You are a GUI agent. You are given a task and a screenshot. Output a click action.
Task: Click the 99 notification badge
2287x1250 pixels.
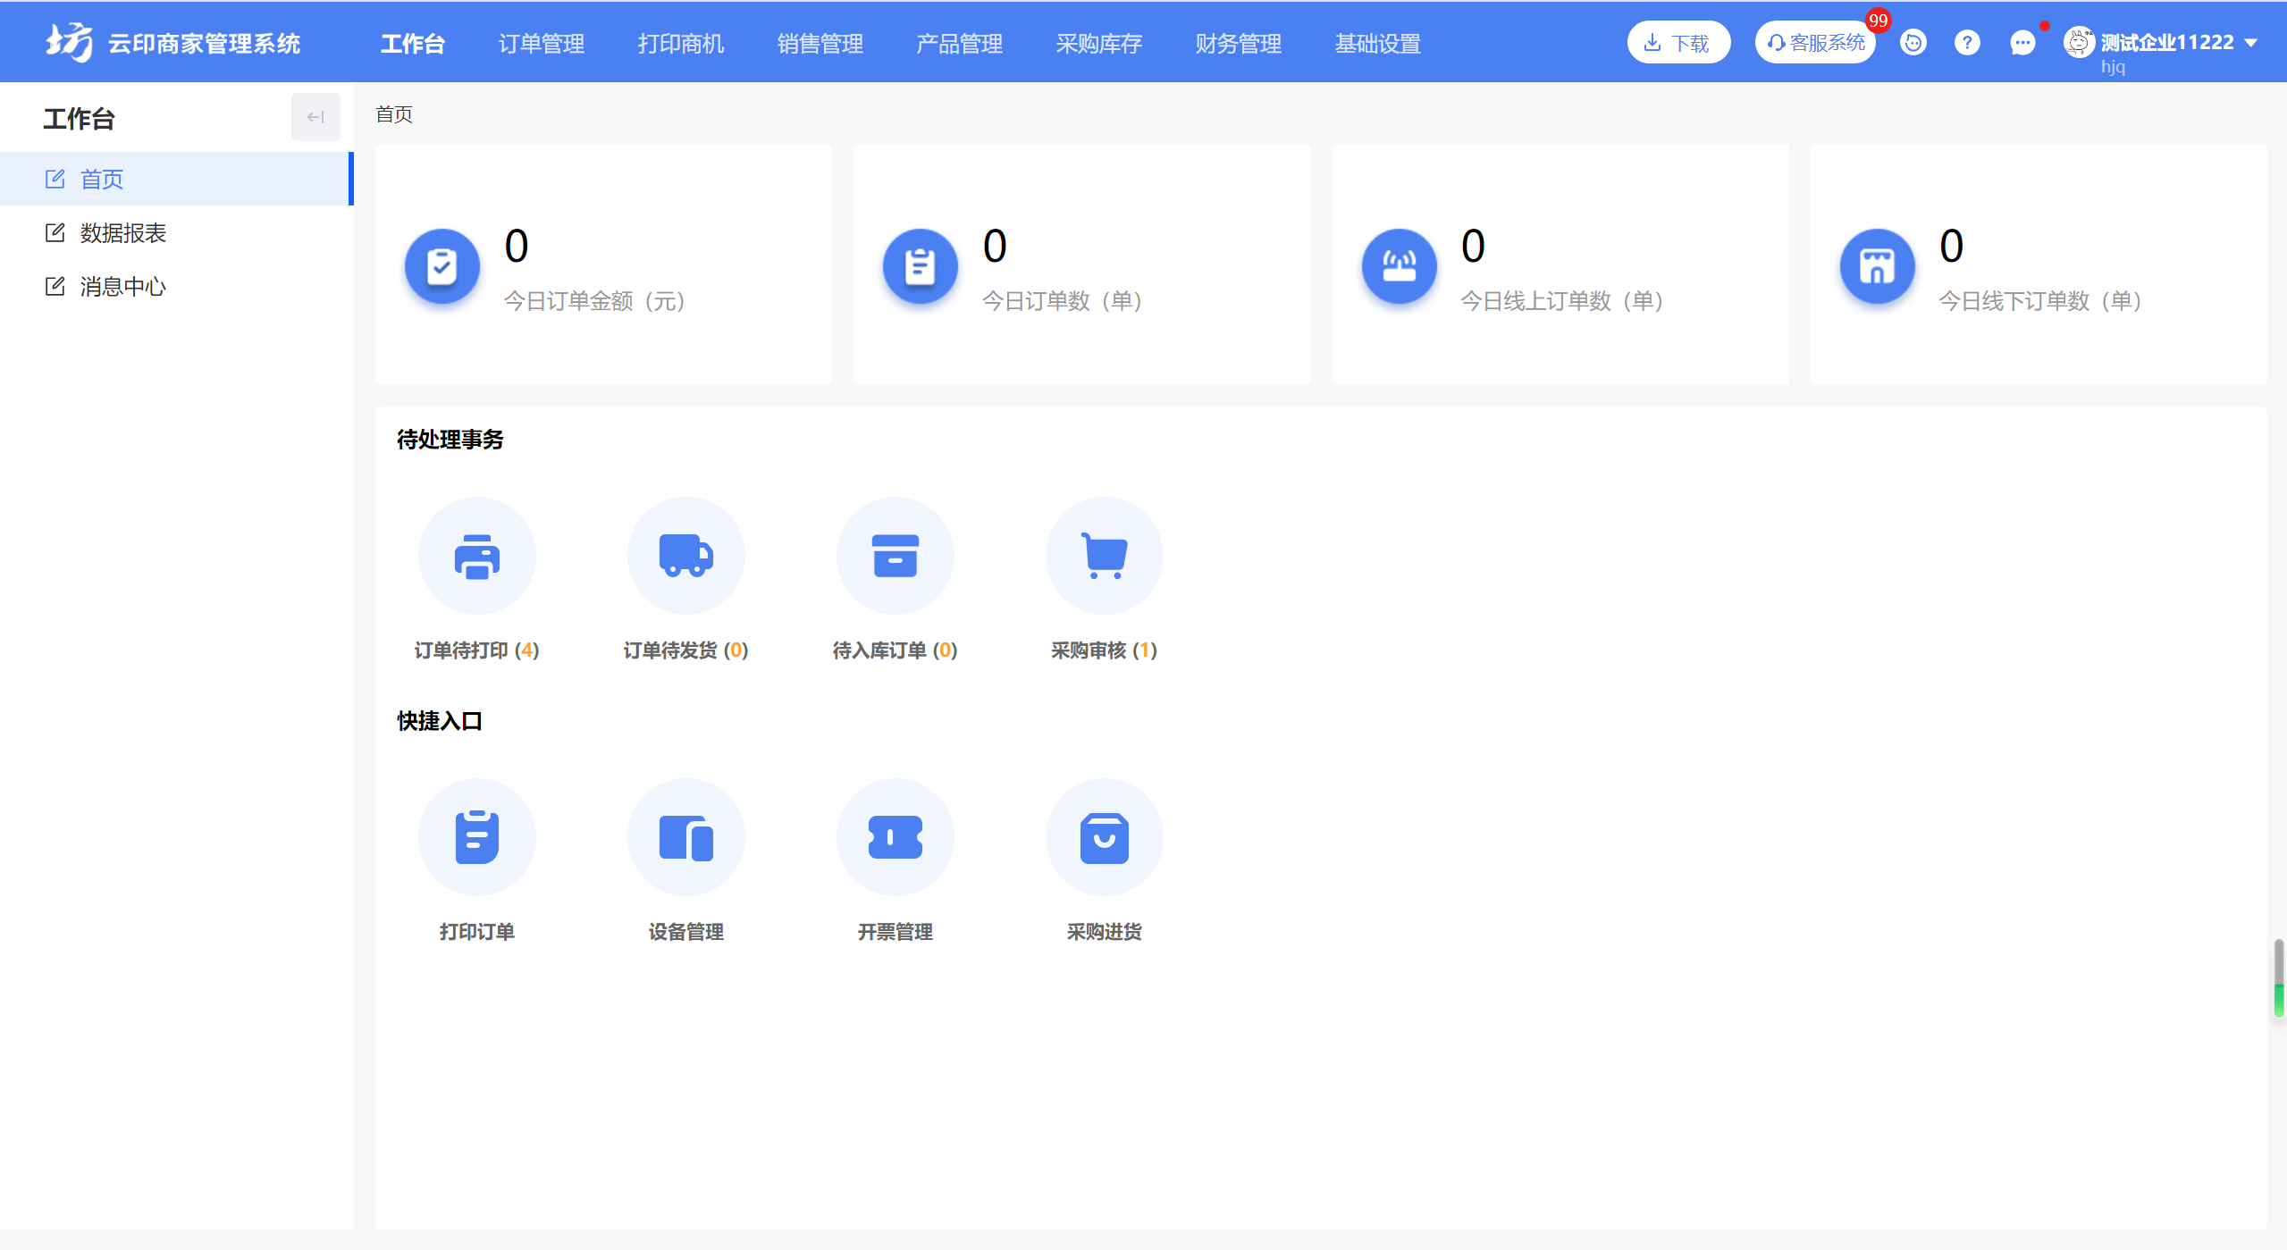coord(1878,20)
